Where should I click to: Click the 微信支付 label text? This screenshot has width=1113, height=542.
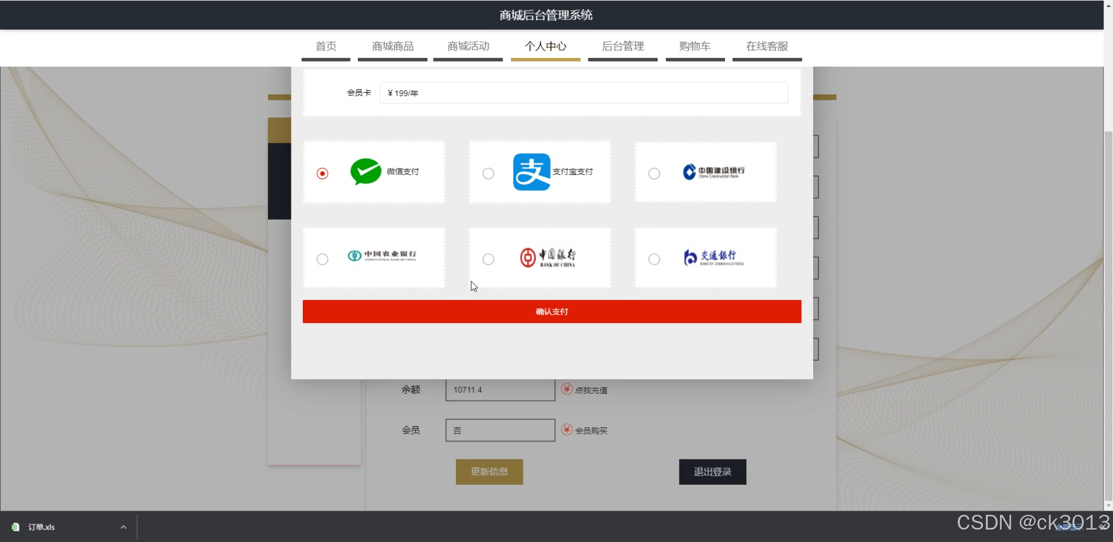[x=403, y=172]
